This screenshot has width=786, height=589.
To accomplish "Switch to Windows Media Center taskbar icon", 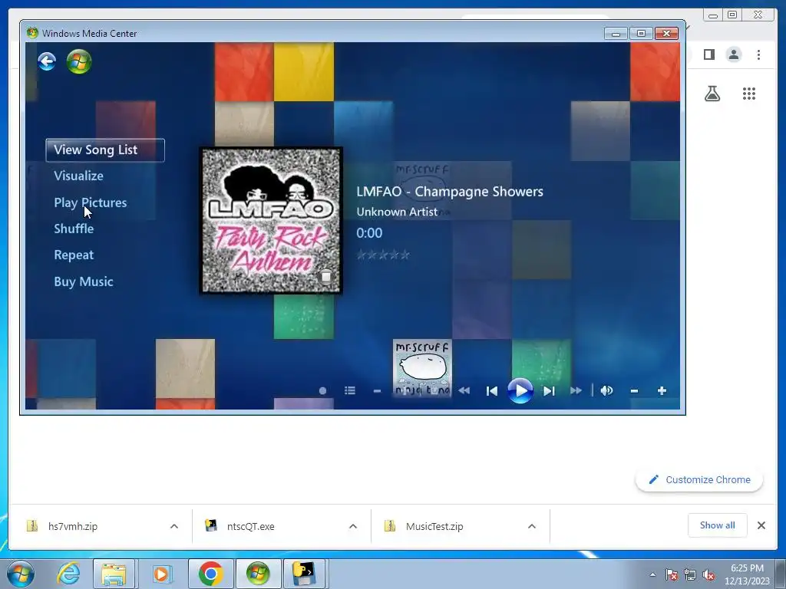I will [258, 574].
